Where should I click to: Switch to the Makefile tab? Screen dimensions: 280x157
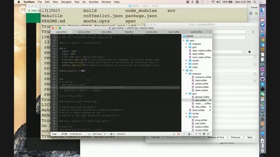point(129,32)
